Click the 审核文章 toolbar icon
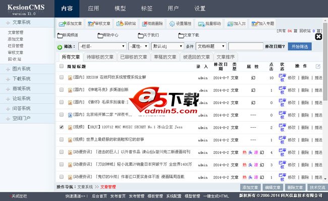This screenshot has width=328, height=201. 91,24
